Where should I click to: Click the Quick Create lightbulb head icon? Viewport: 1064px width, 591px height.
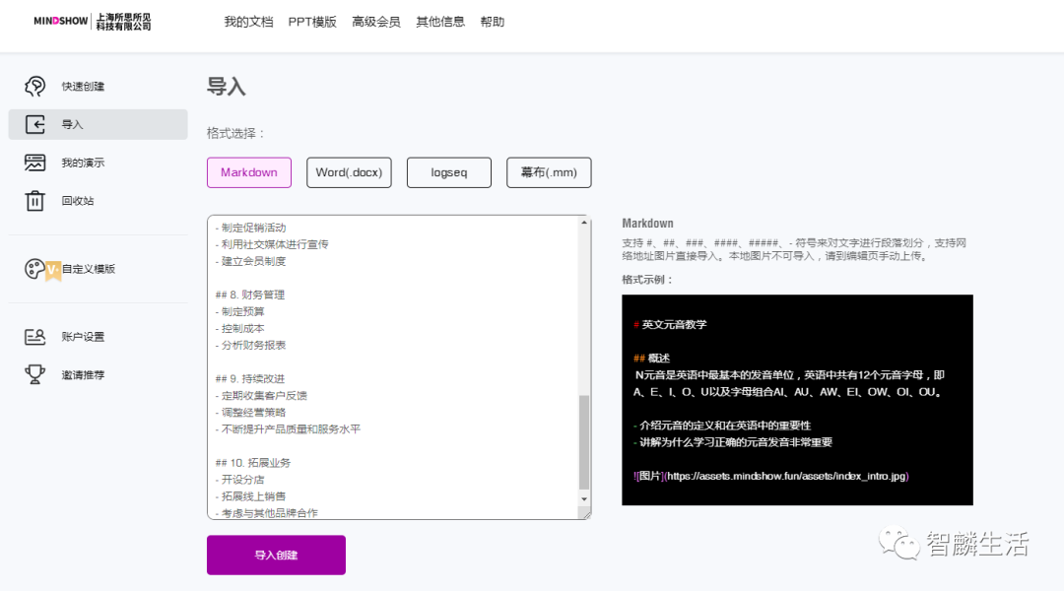pyautogui.click(x=35, y=87)
